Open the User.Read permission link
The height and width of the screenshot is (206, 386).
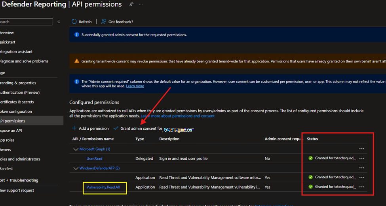click(94, 159)
